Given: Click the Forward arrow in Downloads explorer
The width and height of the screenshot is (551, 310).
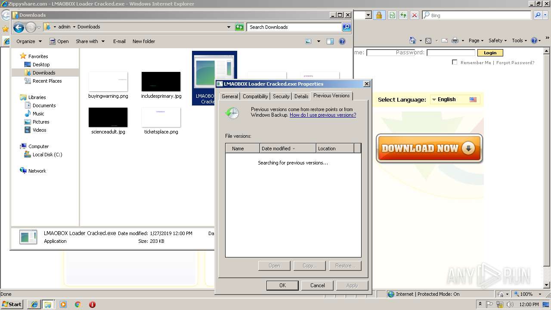Looking at the screenshot, I should [x=31, y=28].
